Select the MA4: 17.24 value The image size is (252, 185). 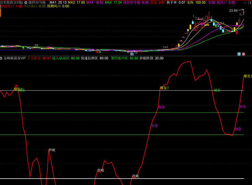(113, 2)
